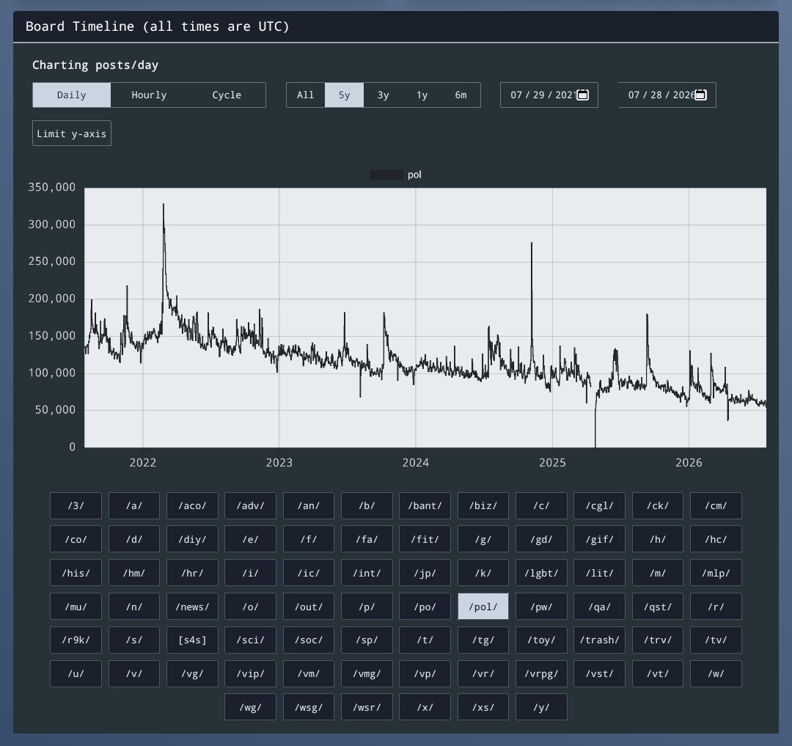
Task: Toggle the pol legend color swatch
Action: tap(386, 175)
